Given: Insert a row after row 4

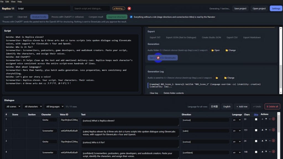Looking at the screenshot, I should pyautogui.click(x=270, y=152).
